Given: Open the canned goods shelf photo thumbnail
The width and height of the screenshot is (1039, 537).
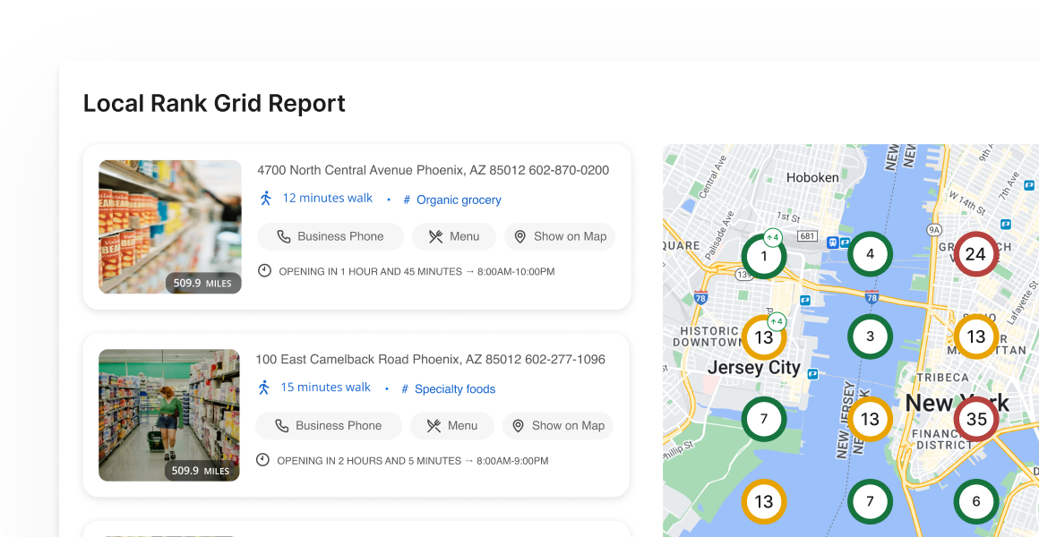Looking at the screenshot, I should [x=170, y=226].
